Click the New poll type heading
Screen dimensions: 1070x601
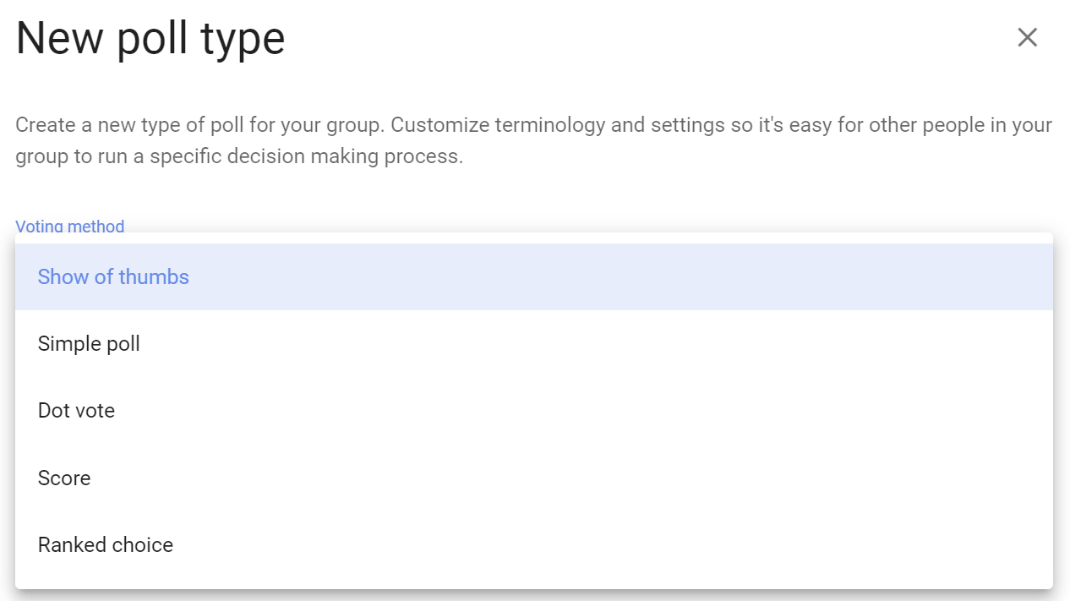(x=150, y=40)
